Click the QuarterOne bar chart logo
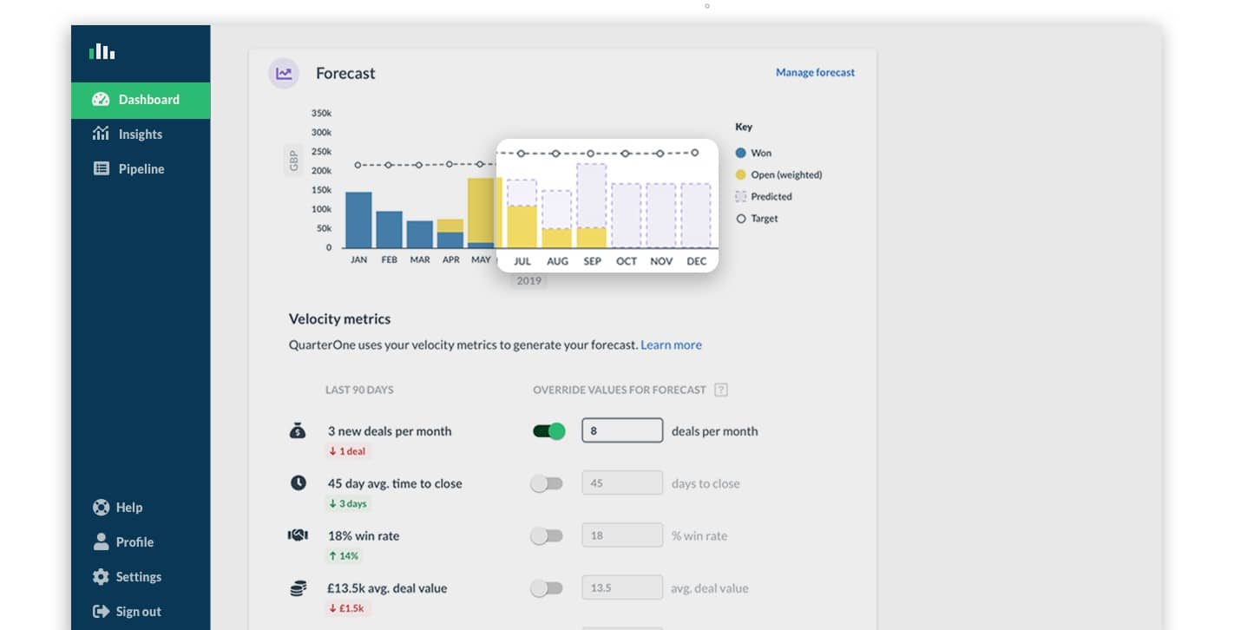The image size is (1234, 630). [x=102, y=51]
